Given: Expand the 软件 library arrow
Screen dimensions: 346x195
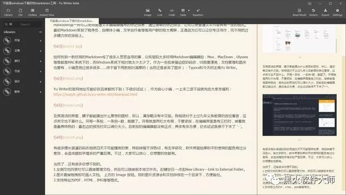Looking at the screenshot, I should (x=41, y=92).
